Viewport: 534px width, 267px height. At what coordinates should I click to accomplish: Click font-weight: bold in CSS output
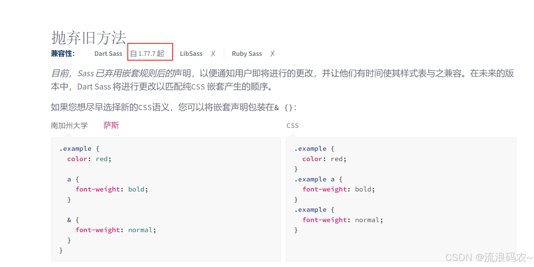339,189
